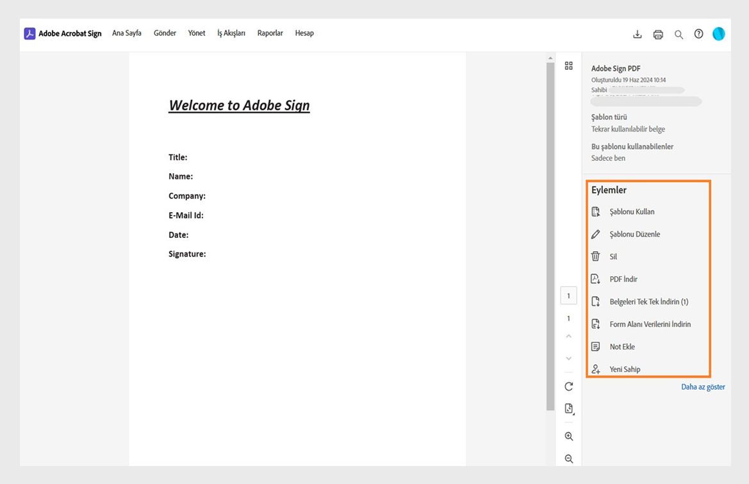
Task: Click the Belgeleri Tek Tek İndirin icon
Action: [596, 301]
